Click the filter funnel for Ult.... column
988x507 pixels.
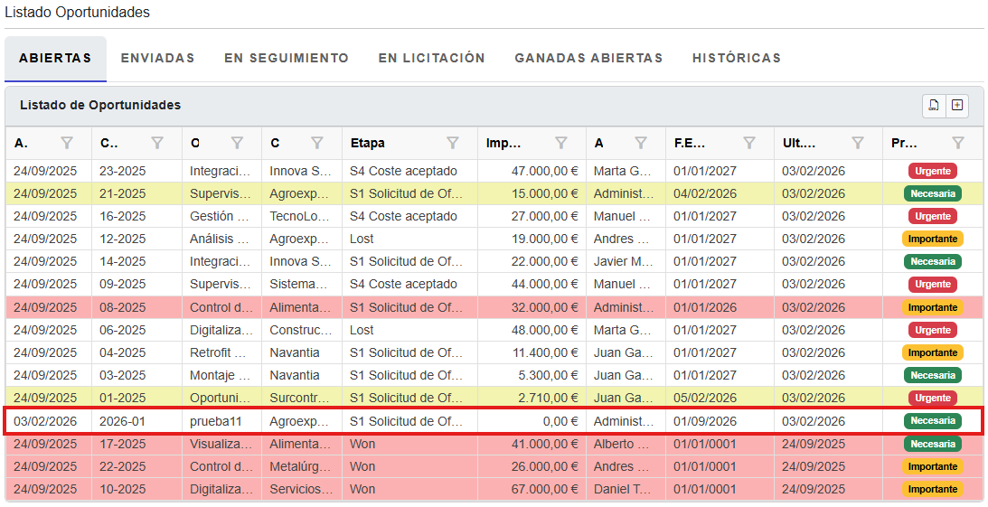coord(858,143)
